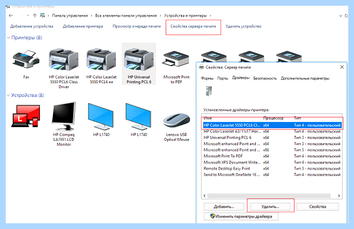Expand breadcrumb arrow after Все элементы панели управления
This screenshot has height=229, width=354.
point(160,15)
